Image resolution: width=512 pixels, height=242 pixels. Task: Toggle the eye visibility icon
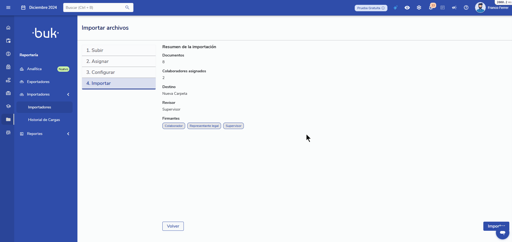pyautogui.click(x=407, y=8)
